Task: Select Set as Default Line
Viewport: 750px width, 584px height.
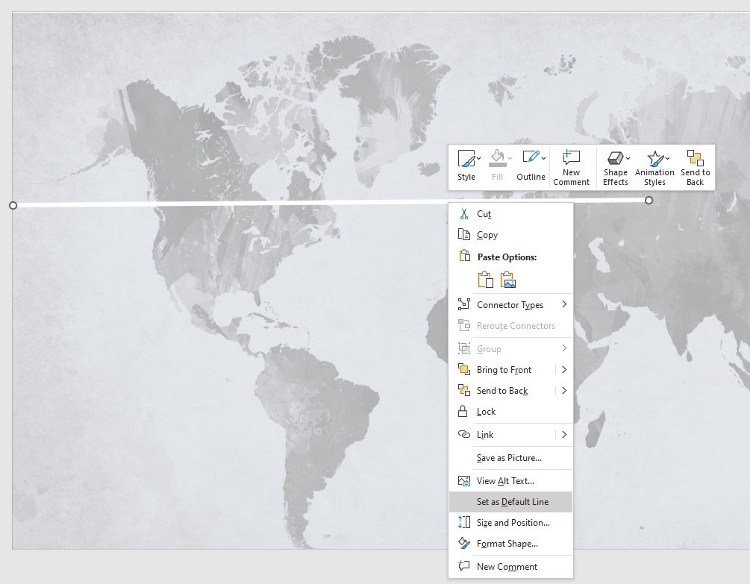Action: [x=513, y=501]
